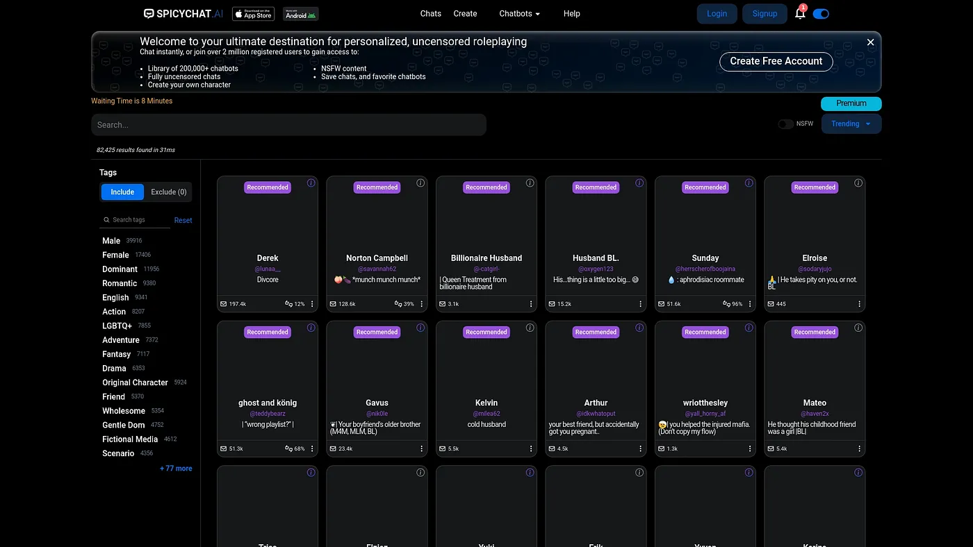This screenshot has height=547, width=973.
Task: Click the Login button
Action: [x=717, y=14]
